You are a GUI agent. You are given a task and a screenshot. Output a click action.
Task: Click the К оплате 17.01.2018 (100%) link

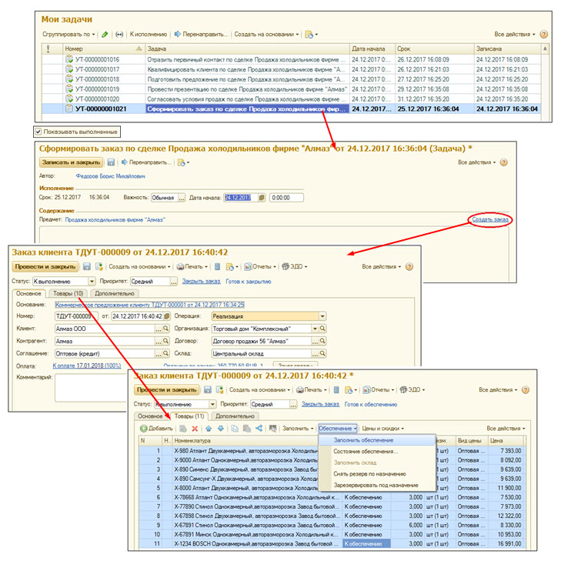(87, 366)
